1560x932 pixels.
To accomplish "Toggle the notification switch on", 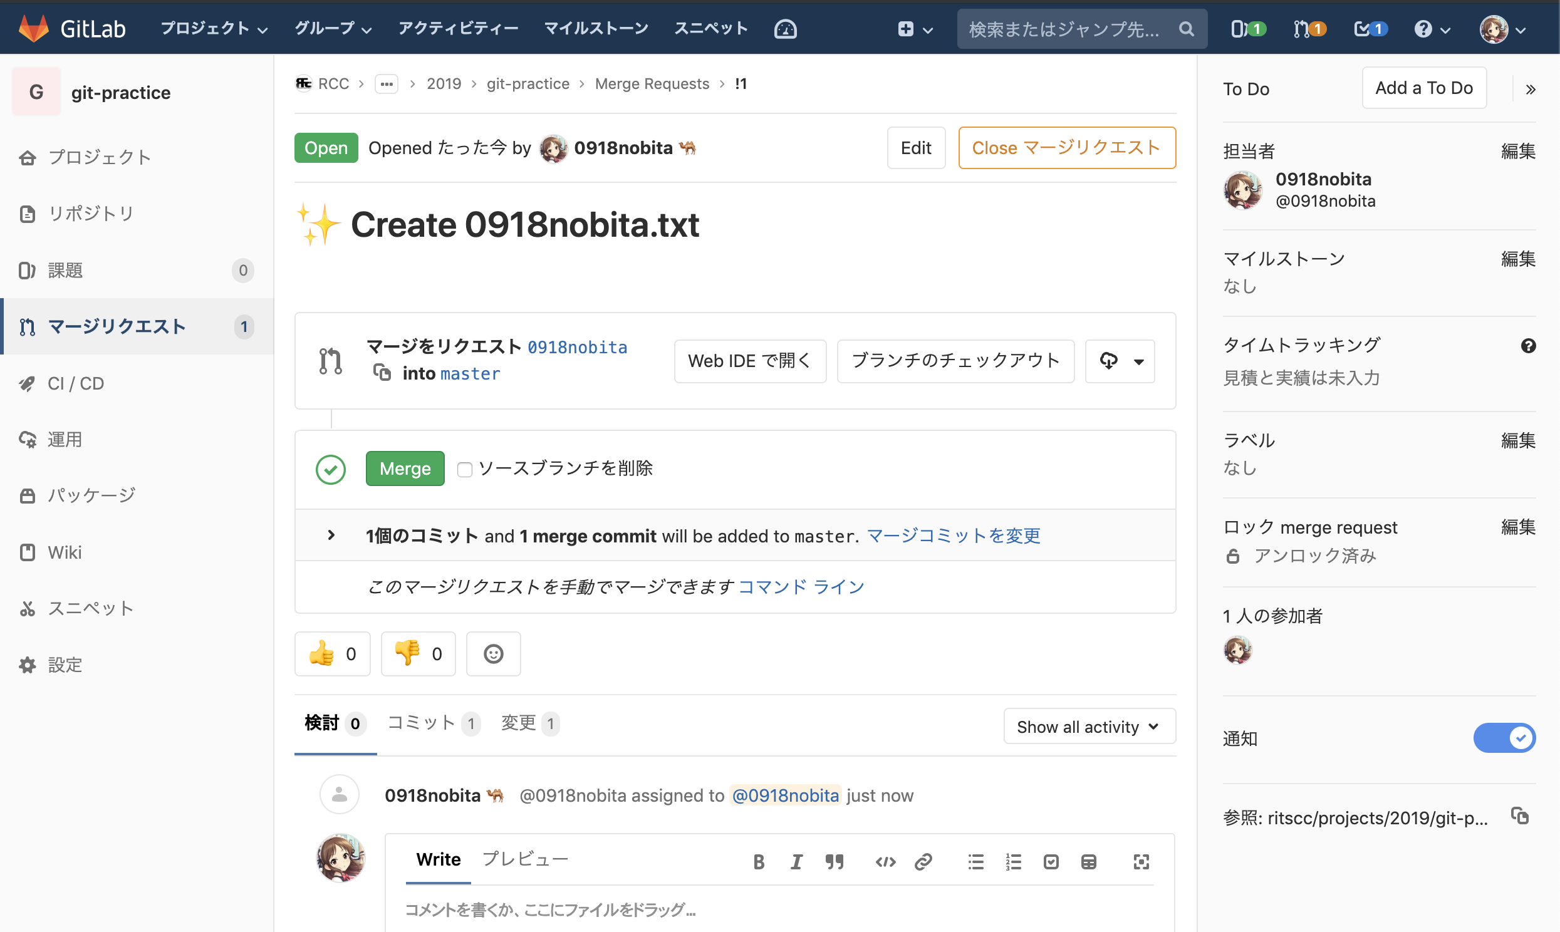I will 1504,738.
